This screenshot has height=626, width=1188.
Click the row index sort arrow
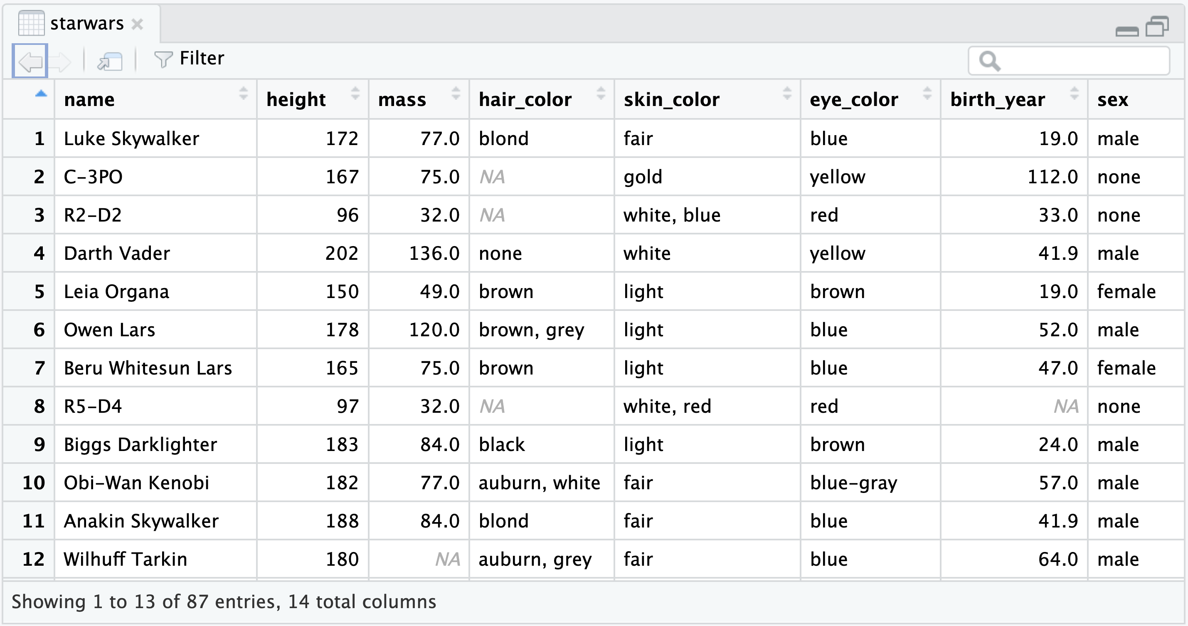pos(41,94)
